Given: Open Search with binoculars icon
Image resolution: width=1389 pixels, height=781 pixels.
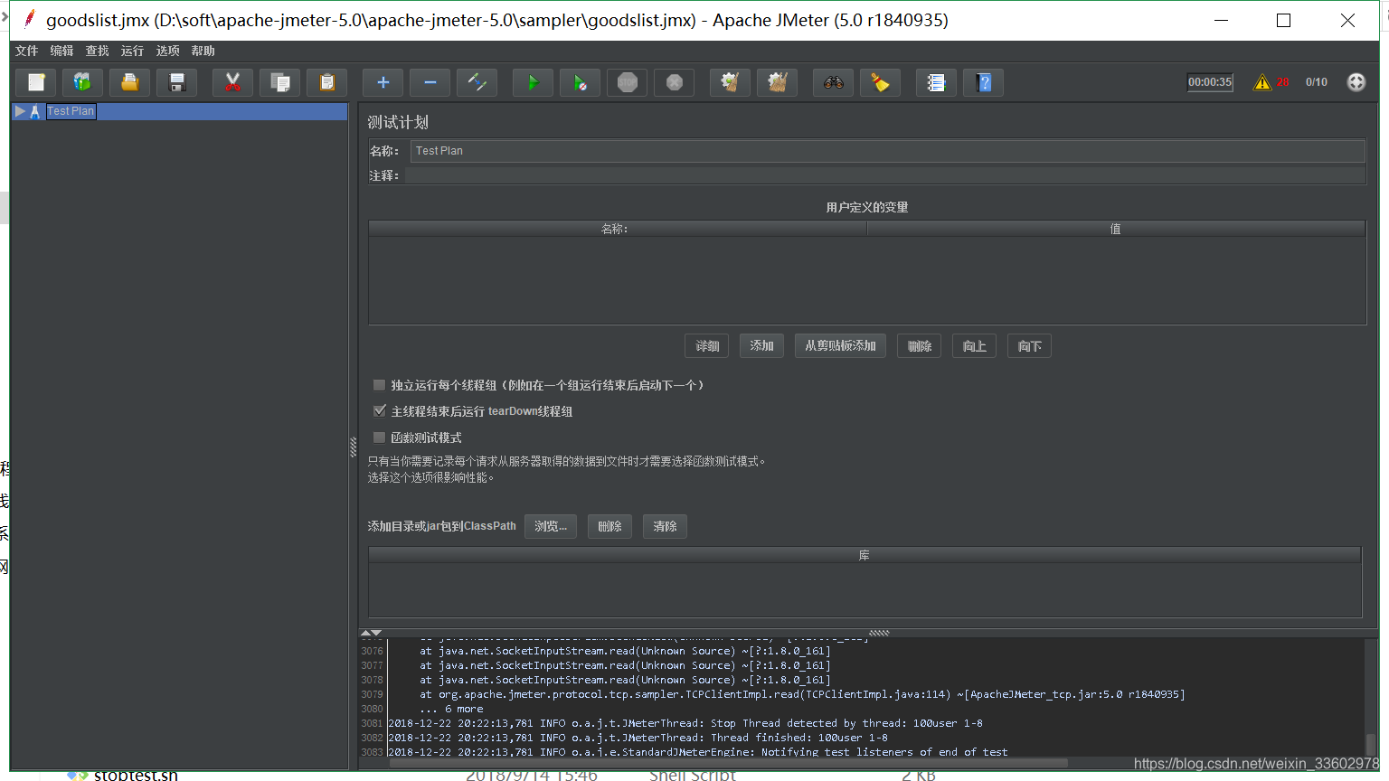Looking at the screenshot, I should coord(833,82).
